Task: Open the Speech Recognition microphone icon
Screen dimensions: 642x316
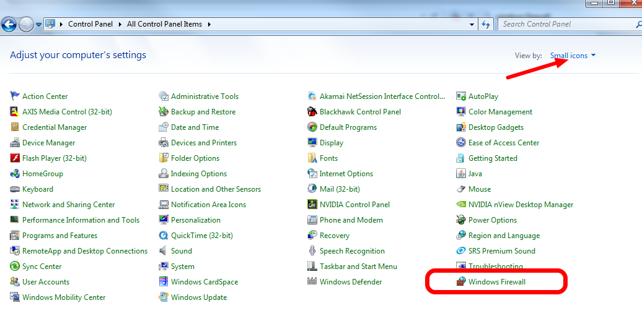Action: pyautogui.click(x=312, y=251)
